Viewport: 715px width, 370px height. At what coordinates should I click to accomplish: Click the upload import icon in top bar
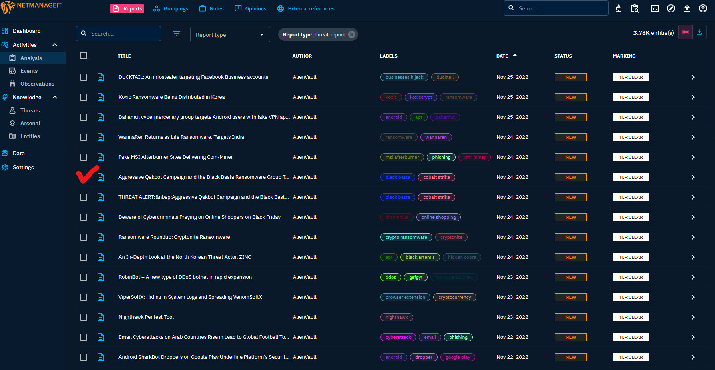pos(687,8)
